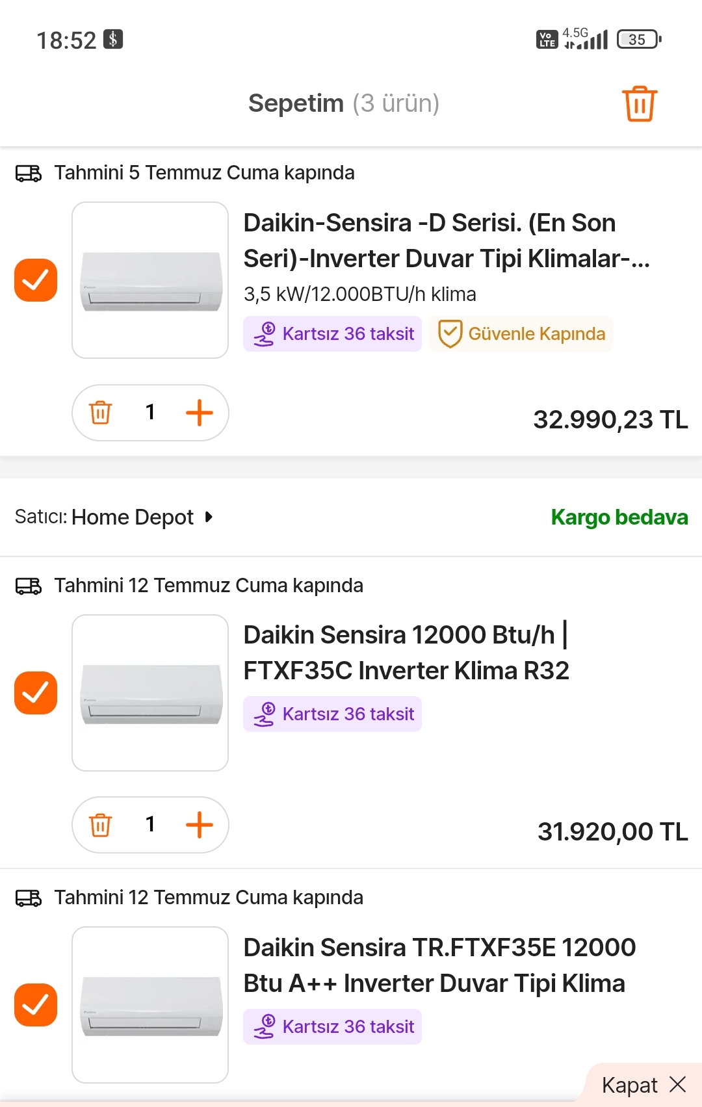This screenshot has width=702, height=1107.
Task: Expand seller Home Depot arrow
Action: tap(209, 517)
